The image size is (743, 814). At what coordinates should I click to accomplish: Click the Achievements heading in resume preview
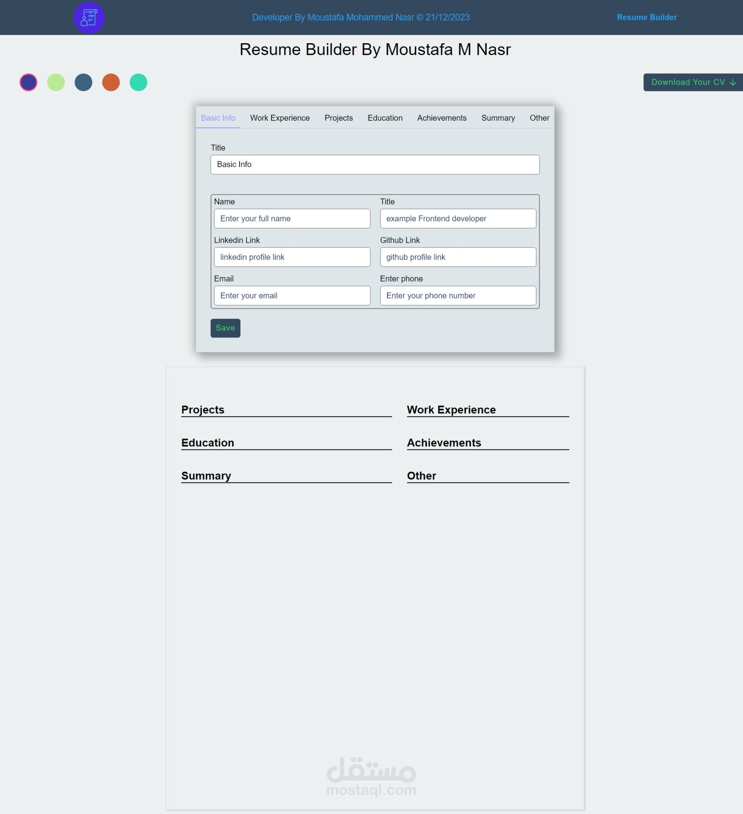click(444, 443)
